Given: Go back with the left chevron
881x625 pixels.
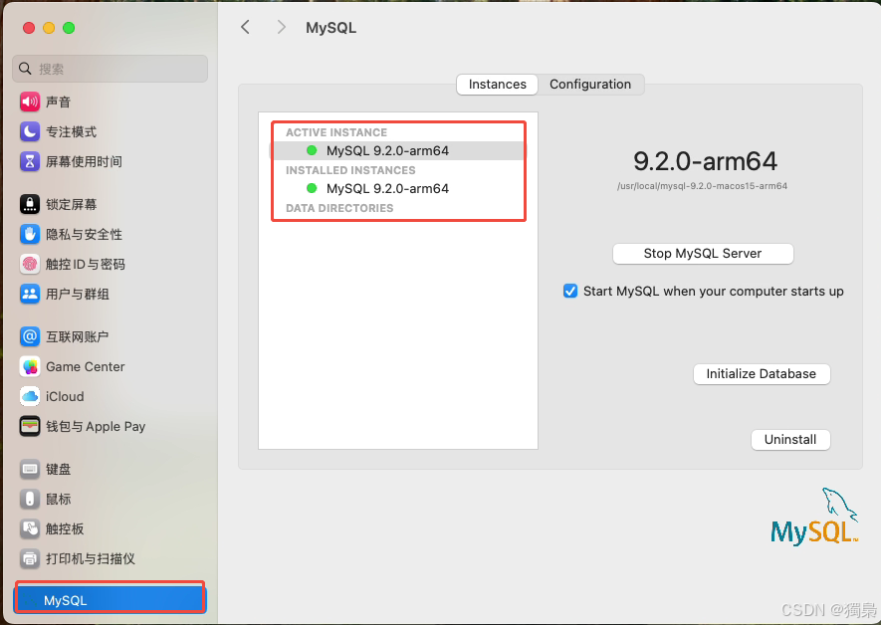Looking at the screenshot, I should point(245,27).
